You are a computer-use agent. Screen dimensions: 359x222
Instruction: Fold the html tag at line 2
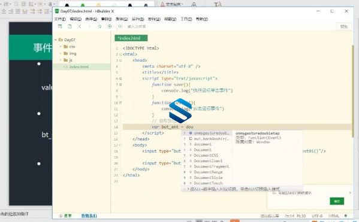click(x=120, y=54)
